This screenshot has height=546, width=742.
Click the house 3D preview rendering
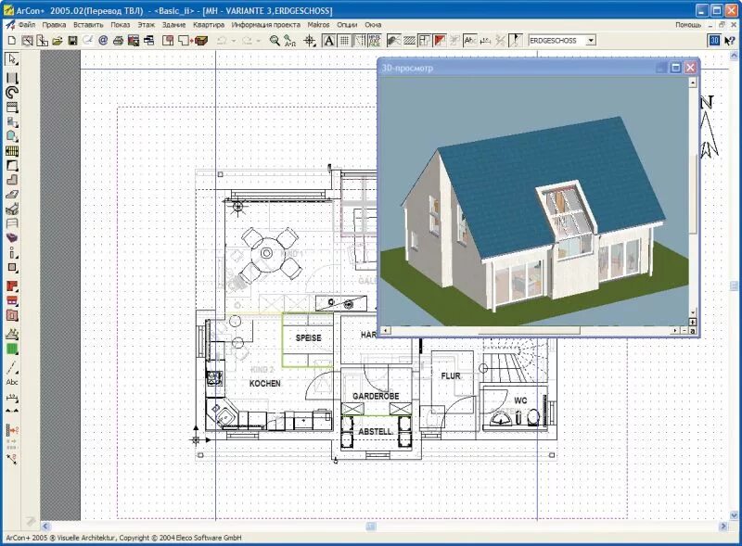[x=534, y=201]
